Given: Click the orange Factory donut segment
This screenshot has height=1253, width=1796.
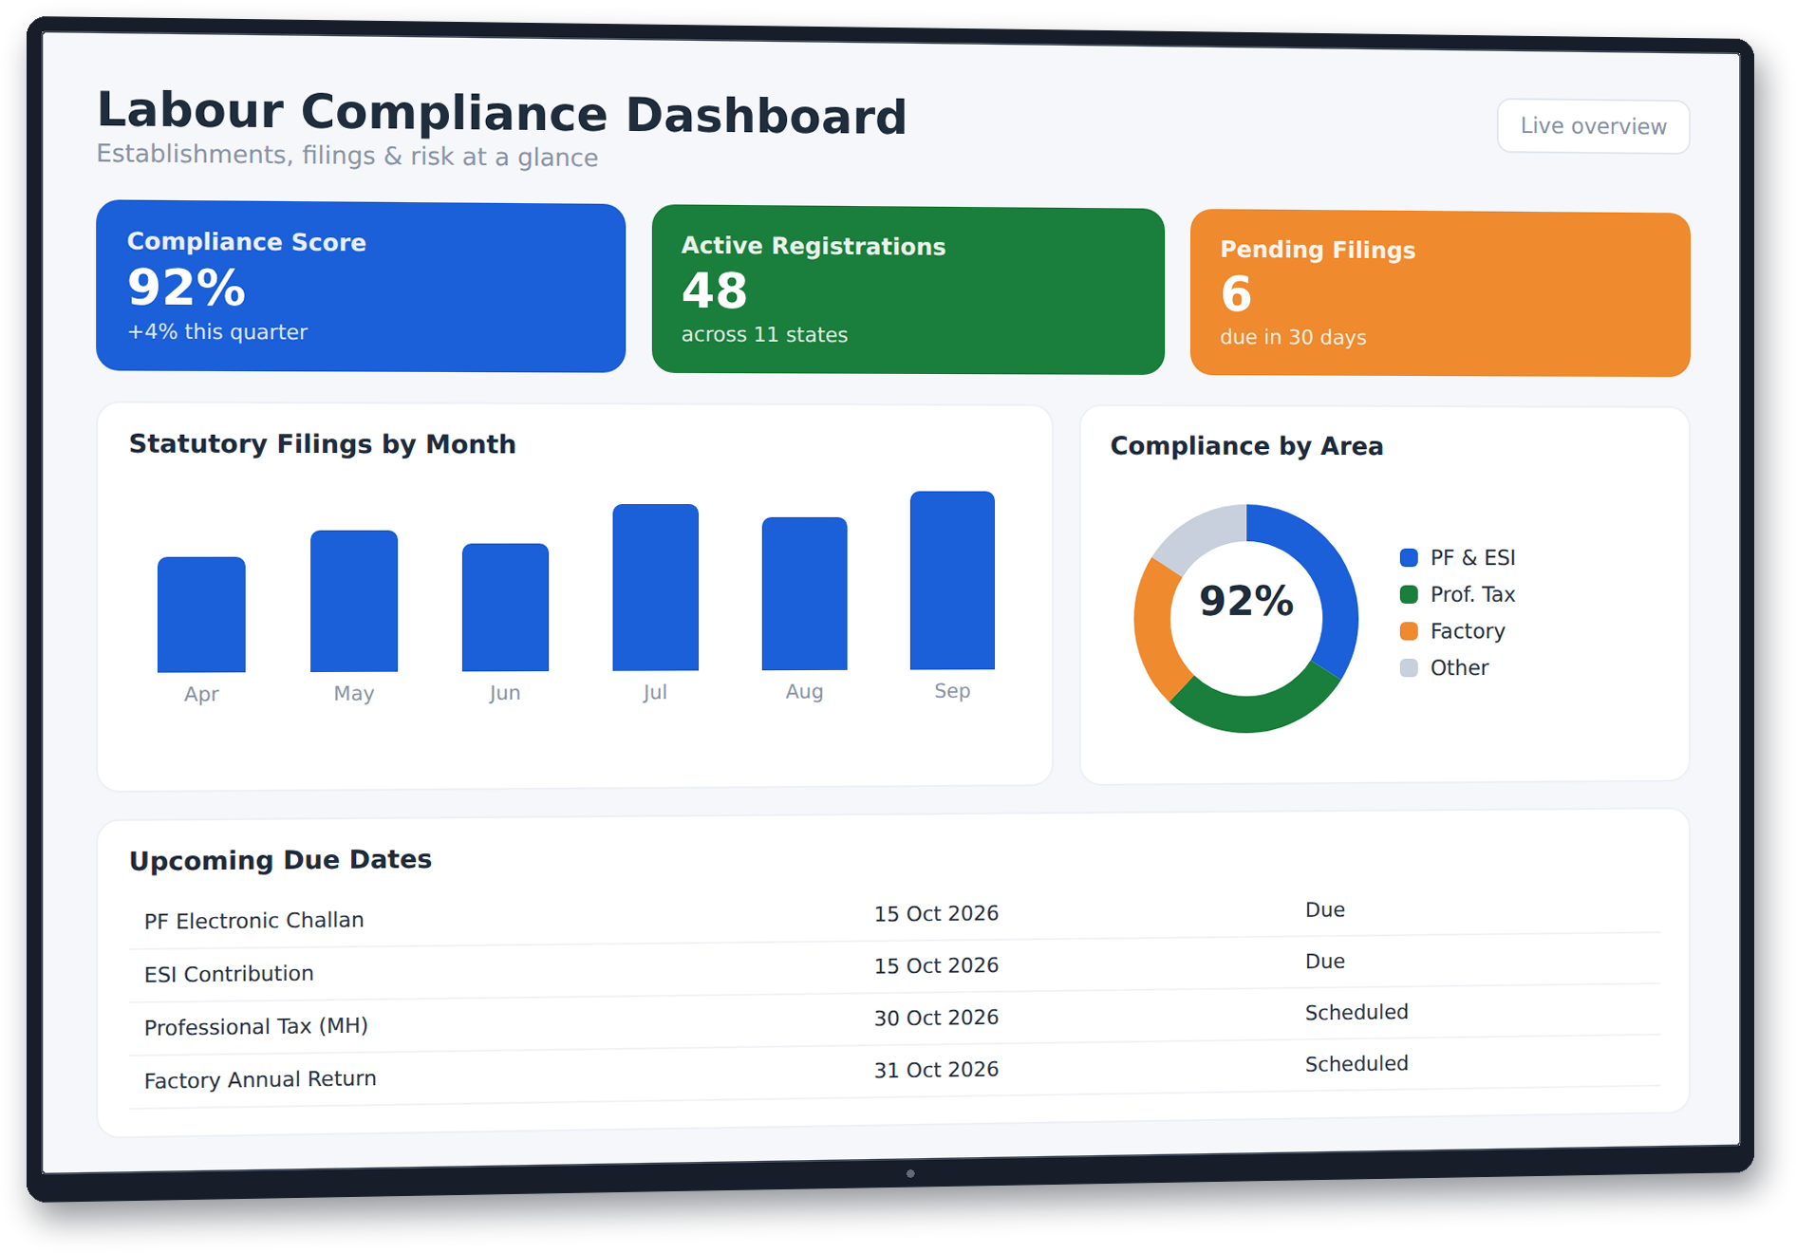Looking at the screenshot, I should click(x=1155, y=629).
